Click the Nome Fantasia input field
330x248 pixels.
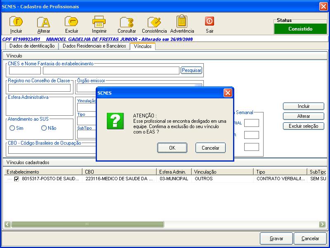click(111, 71)
